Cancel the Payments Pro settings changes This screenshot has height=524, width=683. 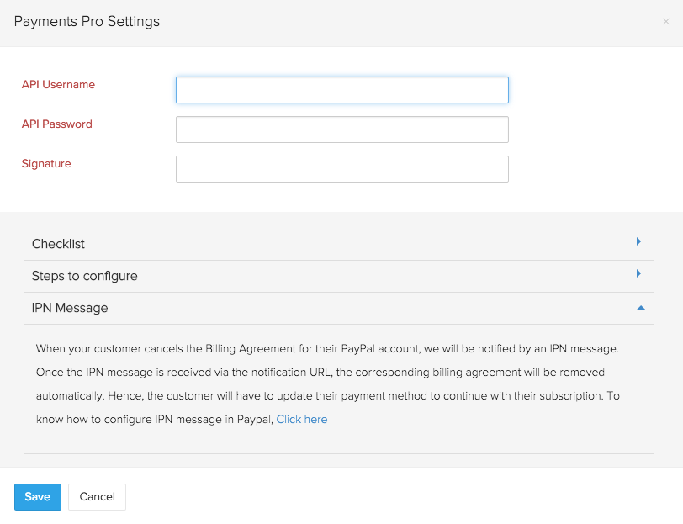click(97, 497)
